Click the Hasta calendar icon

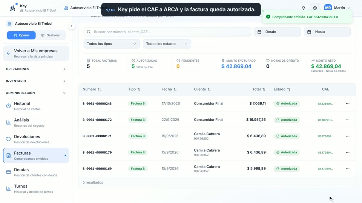309,32
